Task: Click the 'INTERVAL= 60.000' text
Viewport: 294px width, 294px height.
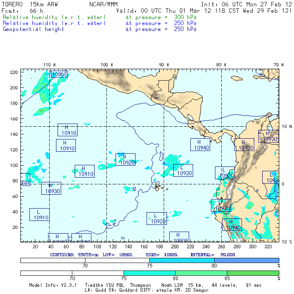Action: [213, 255]
